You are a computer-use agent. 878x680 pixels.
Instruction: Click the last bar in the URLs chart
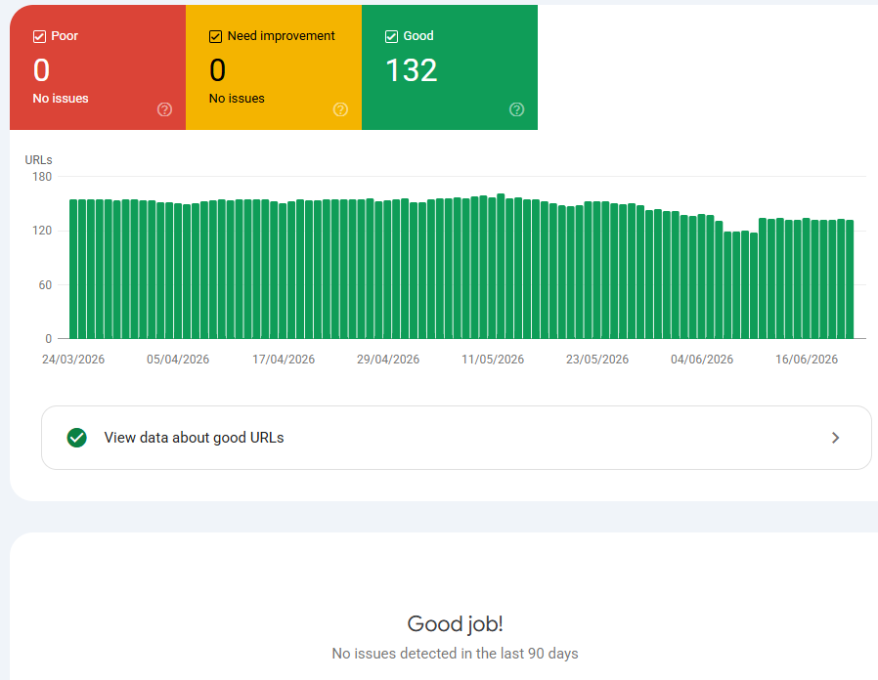click(x=850, y=279)
